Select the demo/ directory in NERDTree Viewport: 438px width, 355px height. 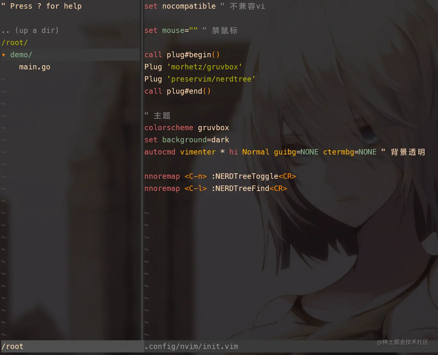(x=21, y=55)
